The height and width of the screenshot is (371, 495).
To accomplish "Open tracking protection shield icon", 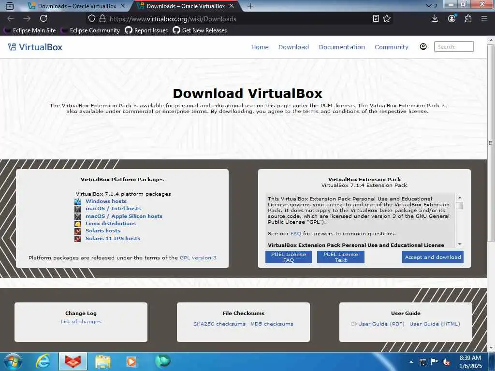I will pos(91,19).
